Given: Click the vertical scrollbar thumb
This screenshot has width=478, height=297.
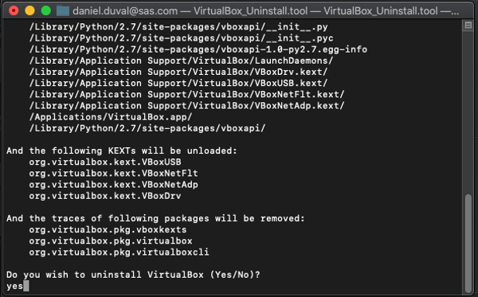Looking at the screenshot, I should click(x=468, y=243).
